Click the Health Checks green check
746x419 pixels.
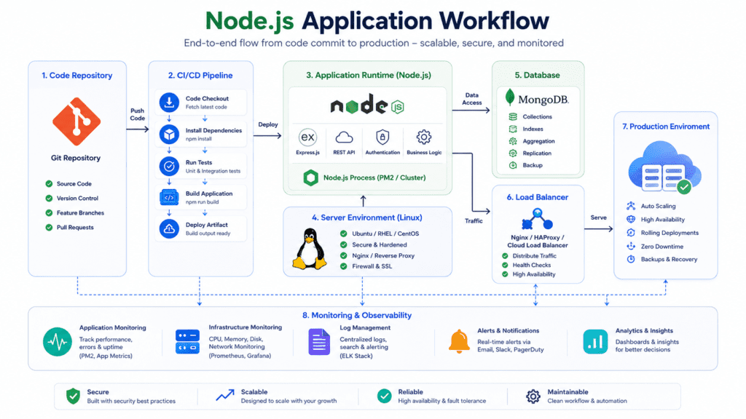[x=506, y=265]
